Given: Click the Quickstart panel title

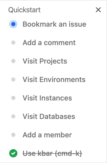Looking at the screenshot, I should pyautogui.click(x=24, y=10).
